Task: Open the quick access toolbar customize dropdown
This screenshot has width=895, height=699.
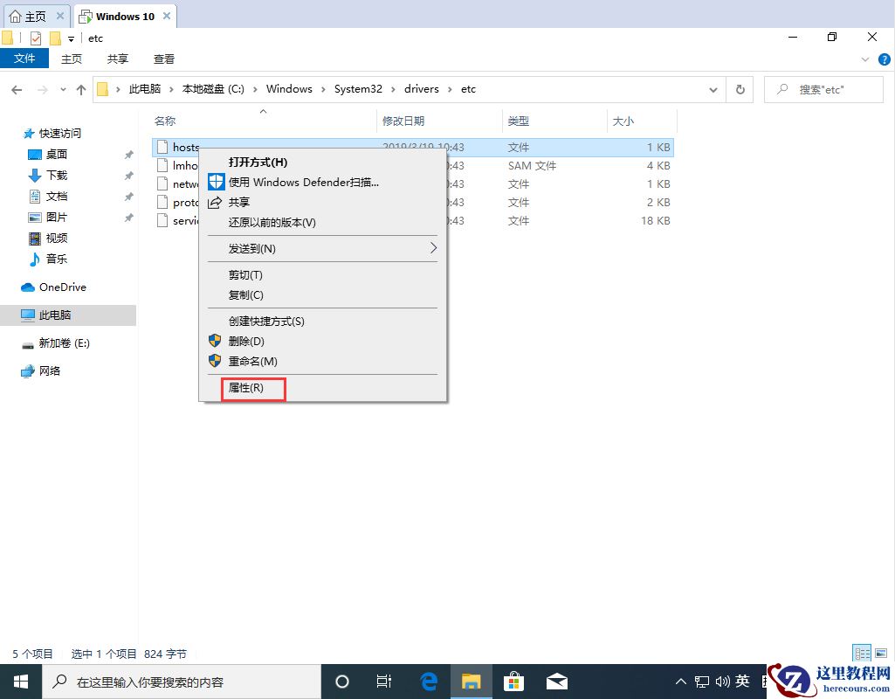Action: (69, 38)
